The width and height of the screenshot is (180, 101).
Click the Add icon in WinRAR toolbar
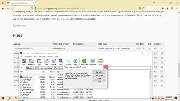point(24,62)
